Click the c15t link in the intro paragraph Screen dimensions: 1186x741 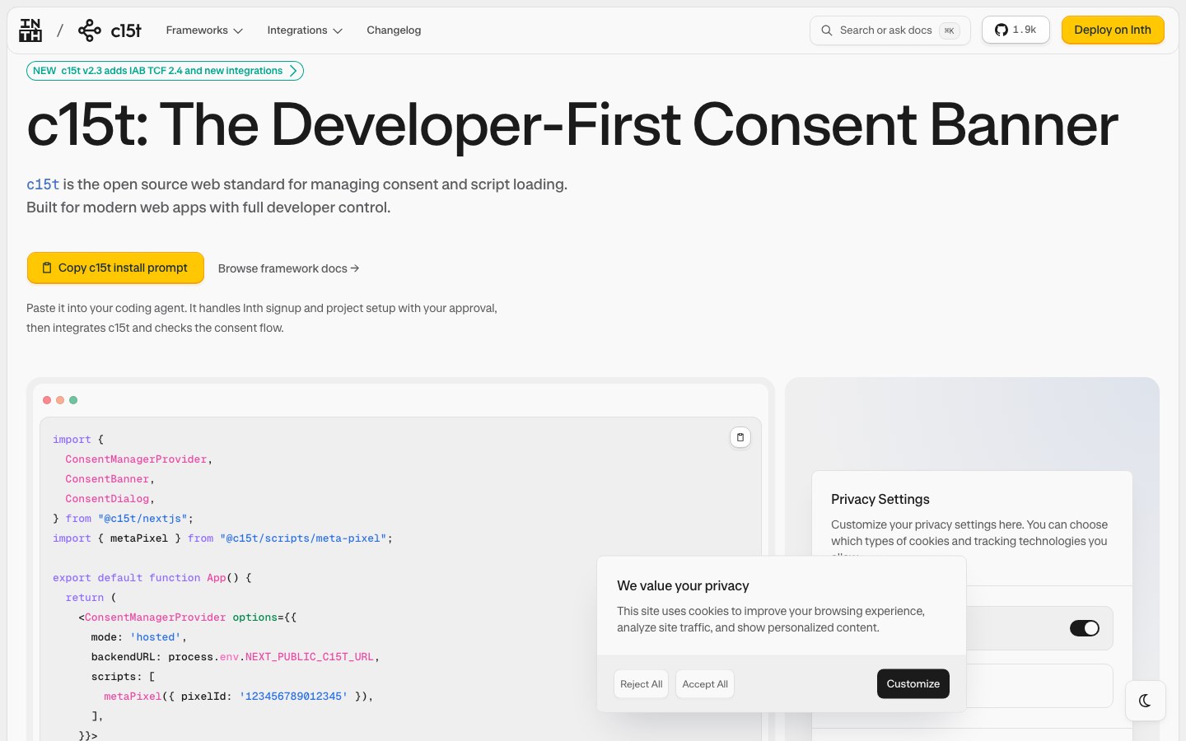pyautogui.click(x=43, y=184)
